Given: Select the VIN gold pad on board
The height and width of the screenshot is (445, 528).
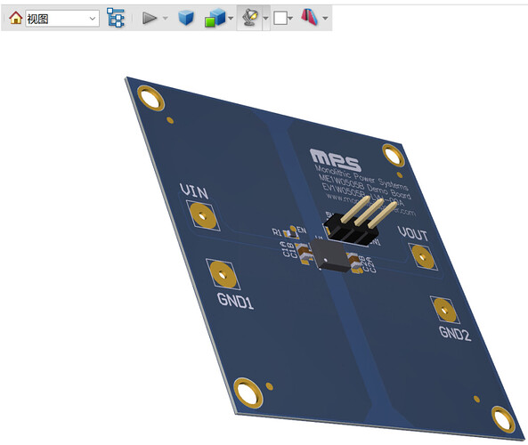Looking at the screenshot, I should click(x=203, y=215).
